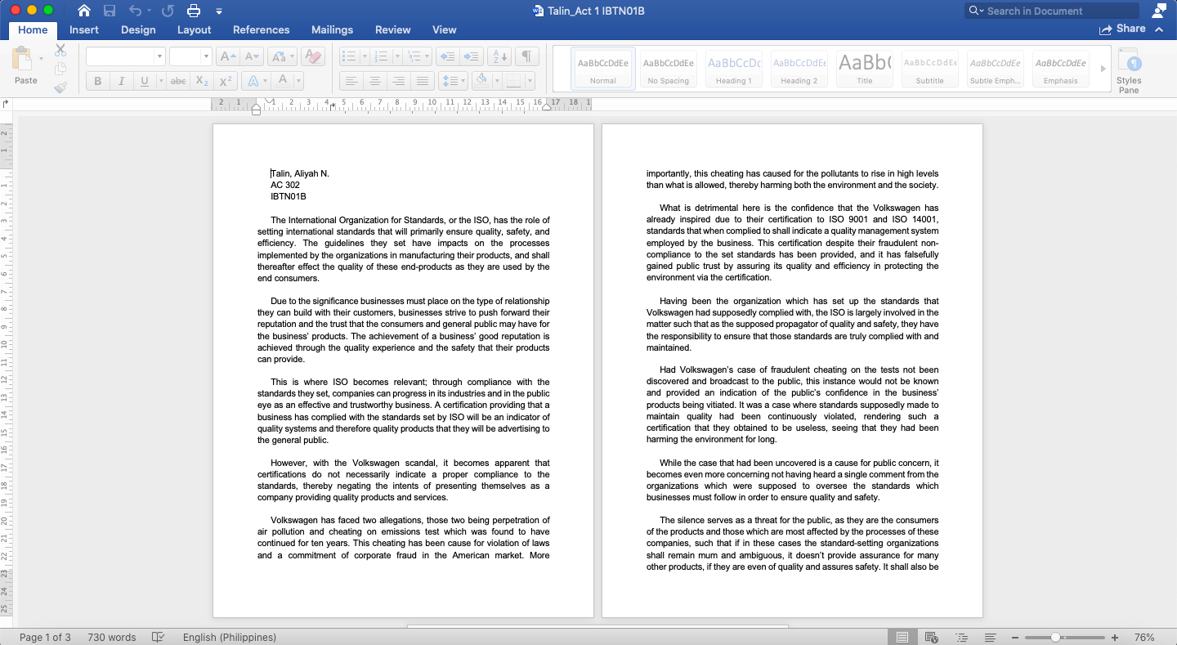Click the zoom slider handle
The image size is (1177, 645).
point(1056,638)
